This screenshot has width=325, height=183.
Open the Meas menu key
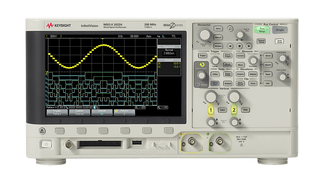pyautogui.click(x=240, y=65)
